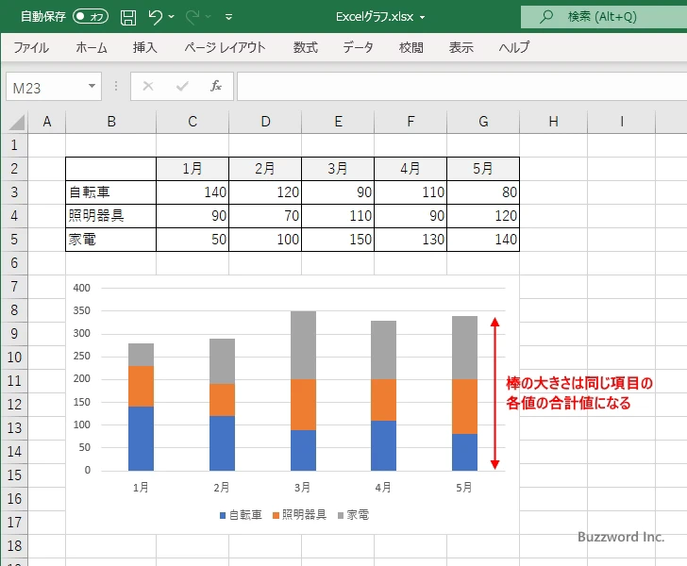The height and width of the screenshot is (566, 687).
Task: Click cell containing 家電 in the table
Action: pos(110,240)
